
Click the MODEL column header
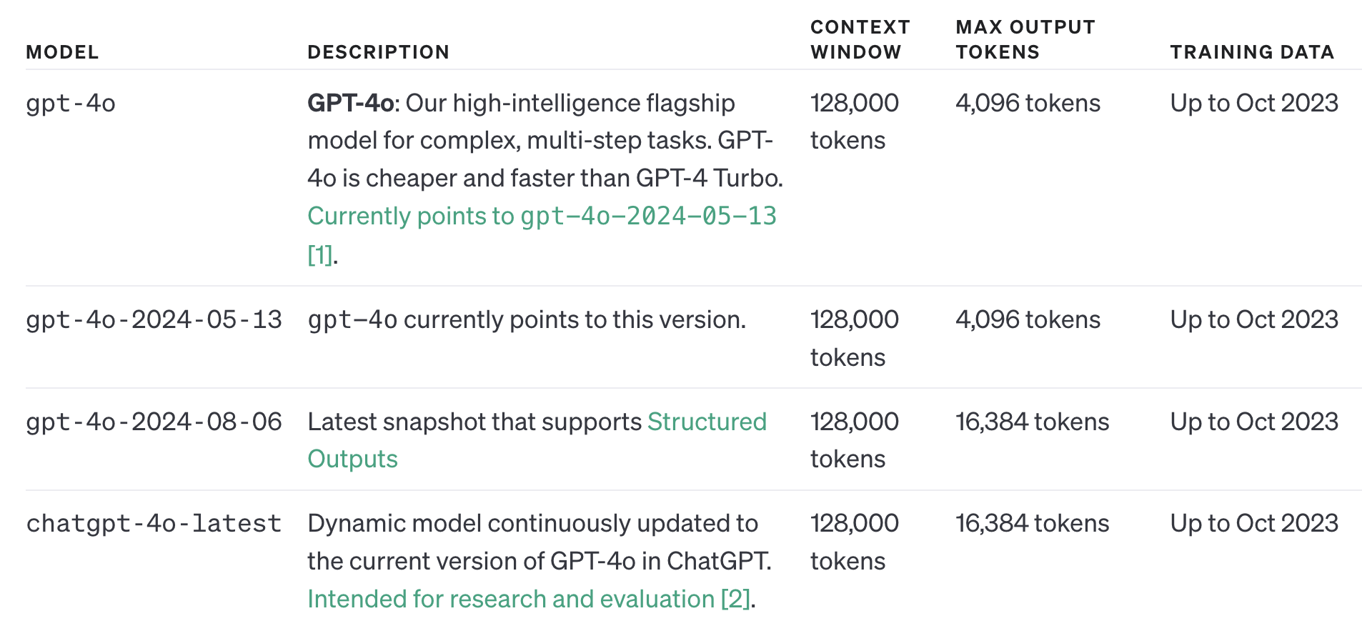(62, 52)
